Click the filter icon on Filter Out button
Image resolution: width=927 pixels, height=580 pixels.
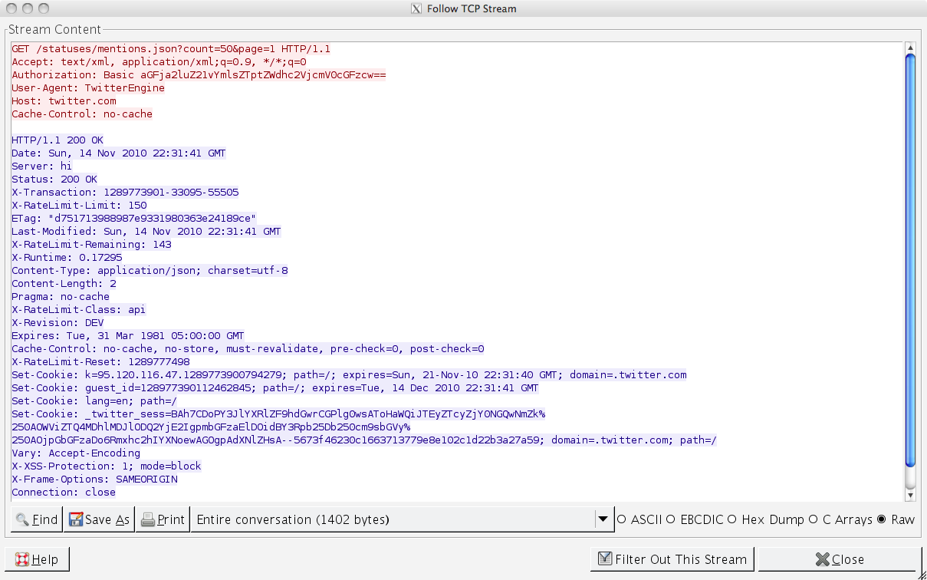[x=604, y=559]
